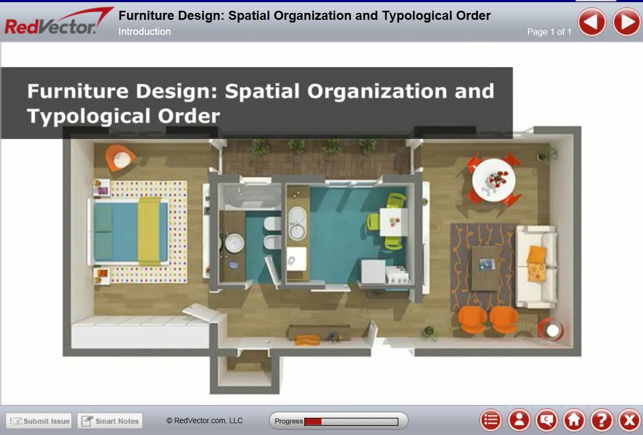Screen dimensions: 643x435
Task: Select the Page 1 of 1 indicator
Action: pyautogui.click(x=551, y=32)
